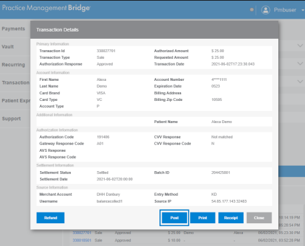
Task: Open the Recurring sidebar menu
Action: [13, 65]
